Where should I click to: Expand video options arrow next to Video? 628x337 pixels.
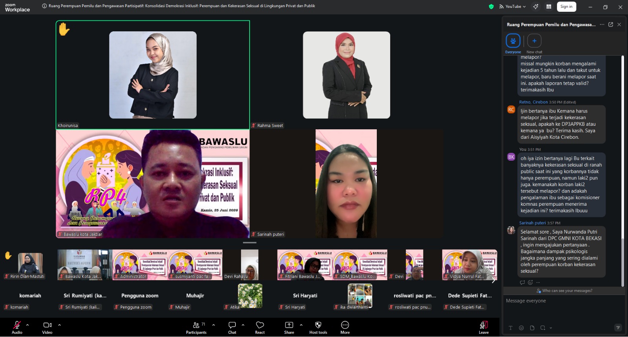(x=59, y=325)
